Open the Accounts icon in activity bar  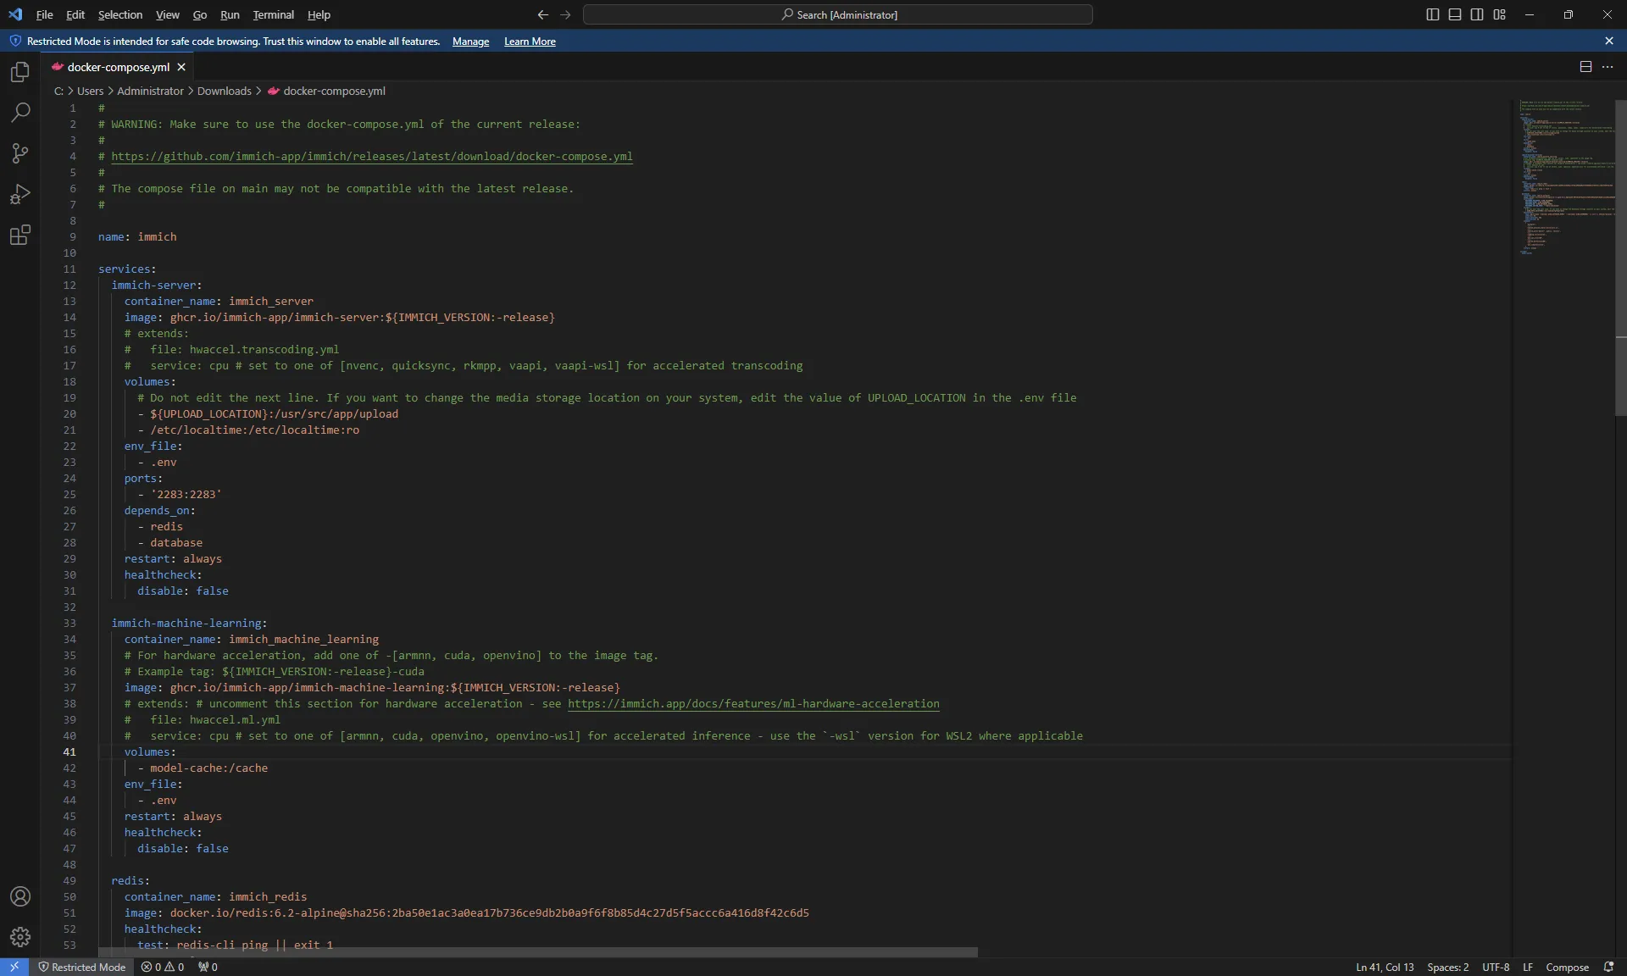tap(19, 896)
